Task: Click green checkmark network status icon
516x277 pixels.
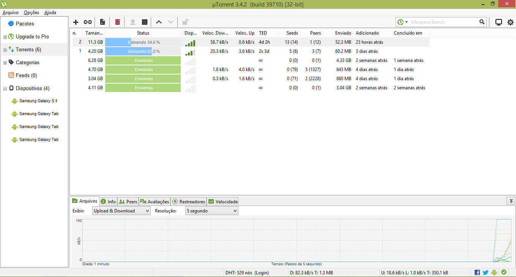Action: click(x=504, y=272)
